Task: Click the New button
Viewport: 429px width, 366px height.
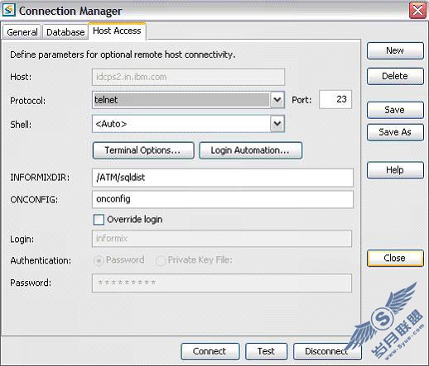Action: (395, 50)
